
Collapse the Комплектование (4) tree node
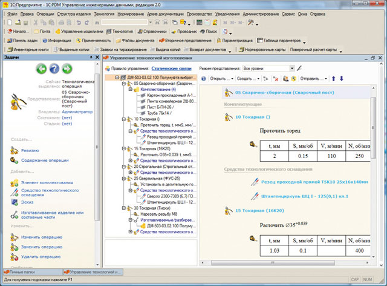point(131,90)
